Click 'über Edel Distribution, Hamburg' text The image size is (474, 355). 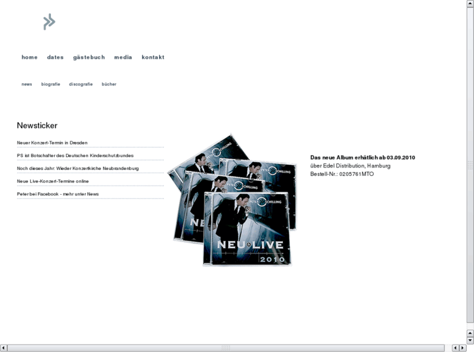click(x=350, y=166)
